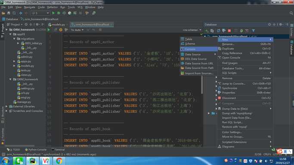294x165 pixels.
Task: Collapse the ORM_homework project root
Action: pyautogui.click(x=7, y=30)
